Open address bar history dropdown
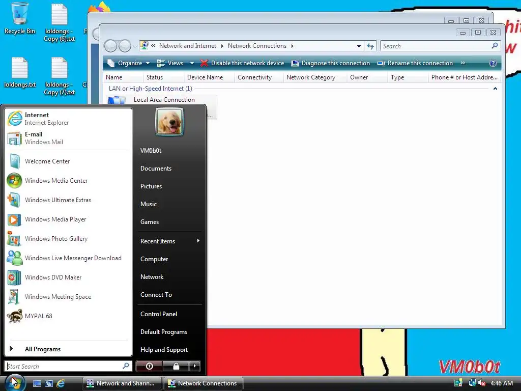The height and width of the screenshot is (391, 521). click(359, 46)
